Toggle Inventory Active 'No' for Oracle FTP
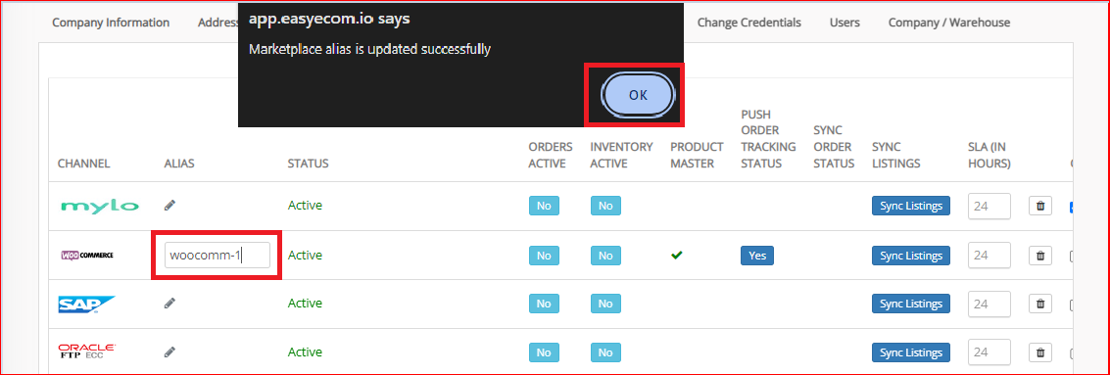 [x=605, y=352]
